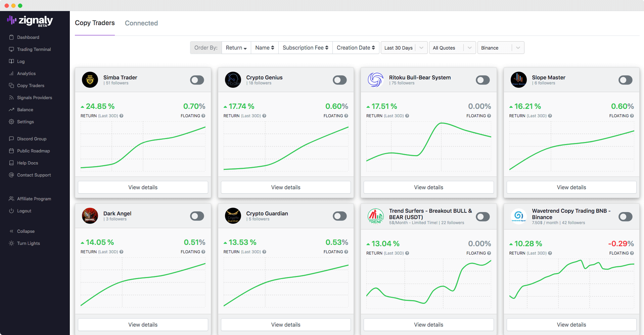The width and height of the screenshot is (644, 335).
Task: Open the Last 30 Days dropdown
Action: [x=404, y=48]
